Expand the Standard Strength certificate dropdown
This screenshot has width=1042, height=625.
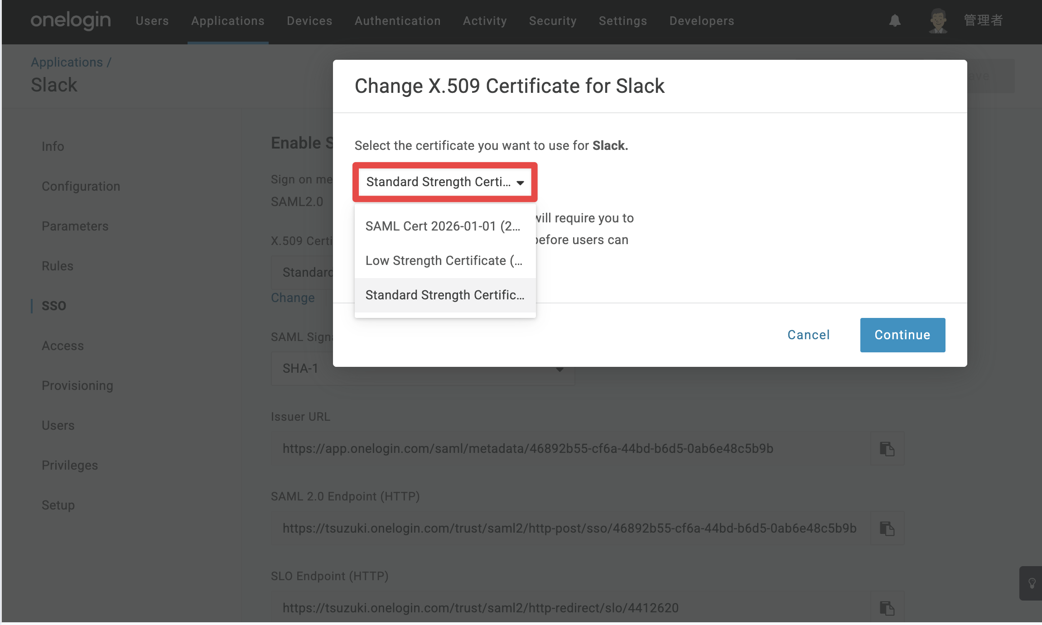coord(445,182)
